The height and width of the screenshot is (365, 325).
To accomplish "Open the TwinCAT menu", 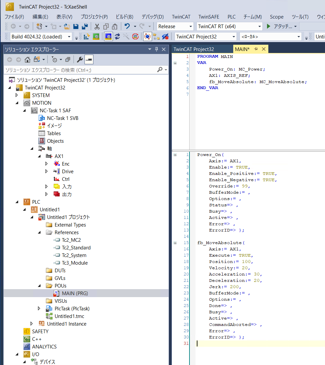I will pos(181,17).
